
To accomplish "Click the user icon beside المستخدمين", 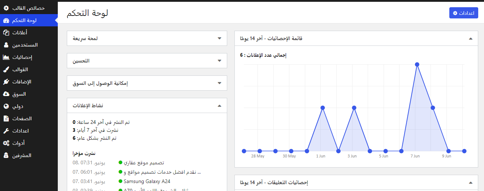I will pyautogui.click(x=6, y=45).
